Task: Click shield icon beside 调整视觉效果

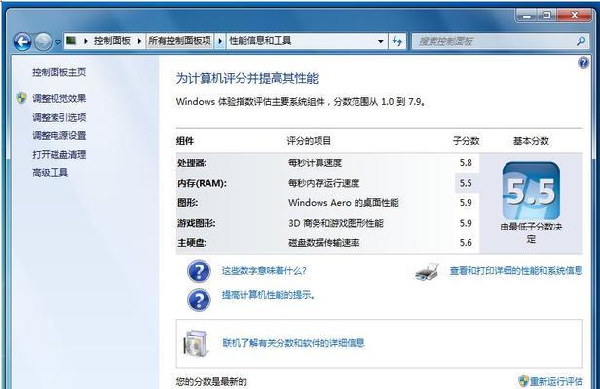Action: [x=21, y=98]
